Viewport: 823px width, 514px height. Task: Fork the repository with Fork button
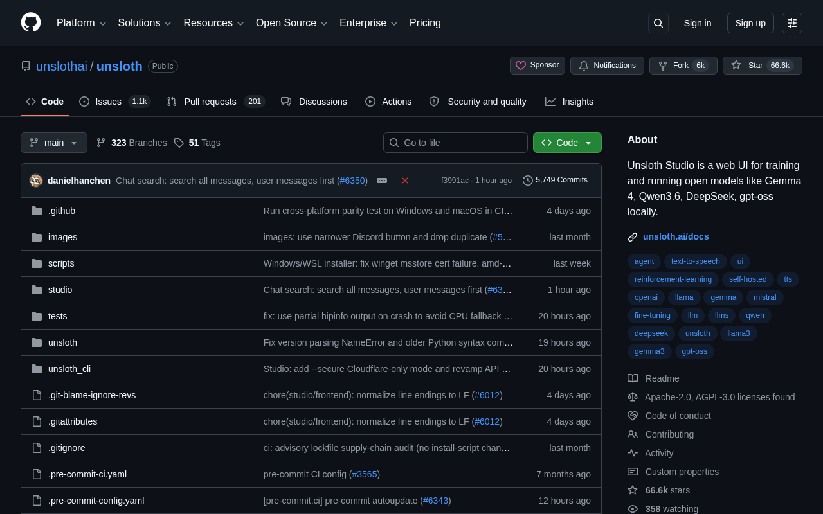click(683, 66)
